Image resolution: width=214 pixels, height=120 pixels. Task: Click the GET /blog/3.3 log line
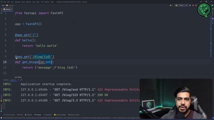point(71,100)
